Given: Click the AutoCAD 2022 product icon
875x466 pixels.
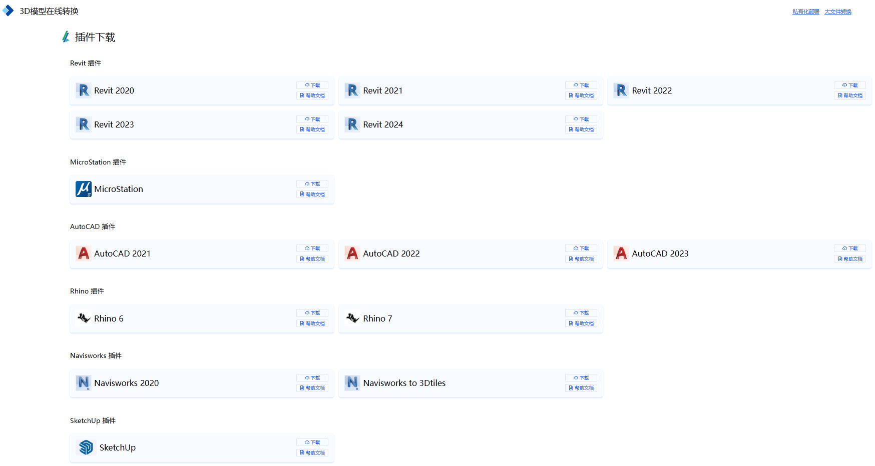Looking at the screenshot, I should [x=352, y=253].
